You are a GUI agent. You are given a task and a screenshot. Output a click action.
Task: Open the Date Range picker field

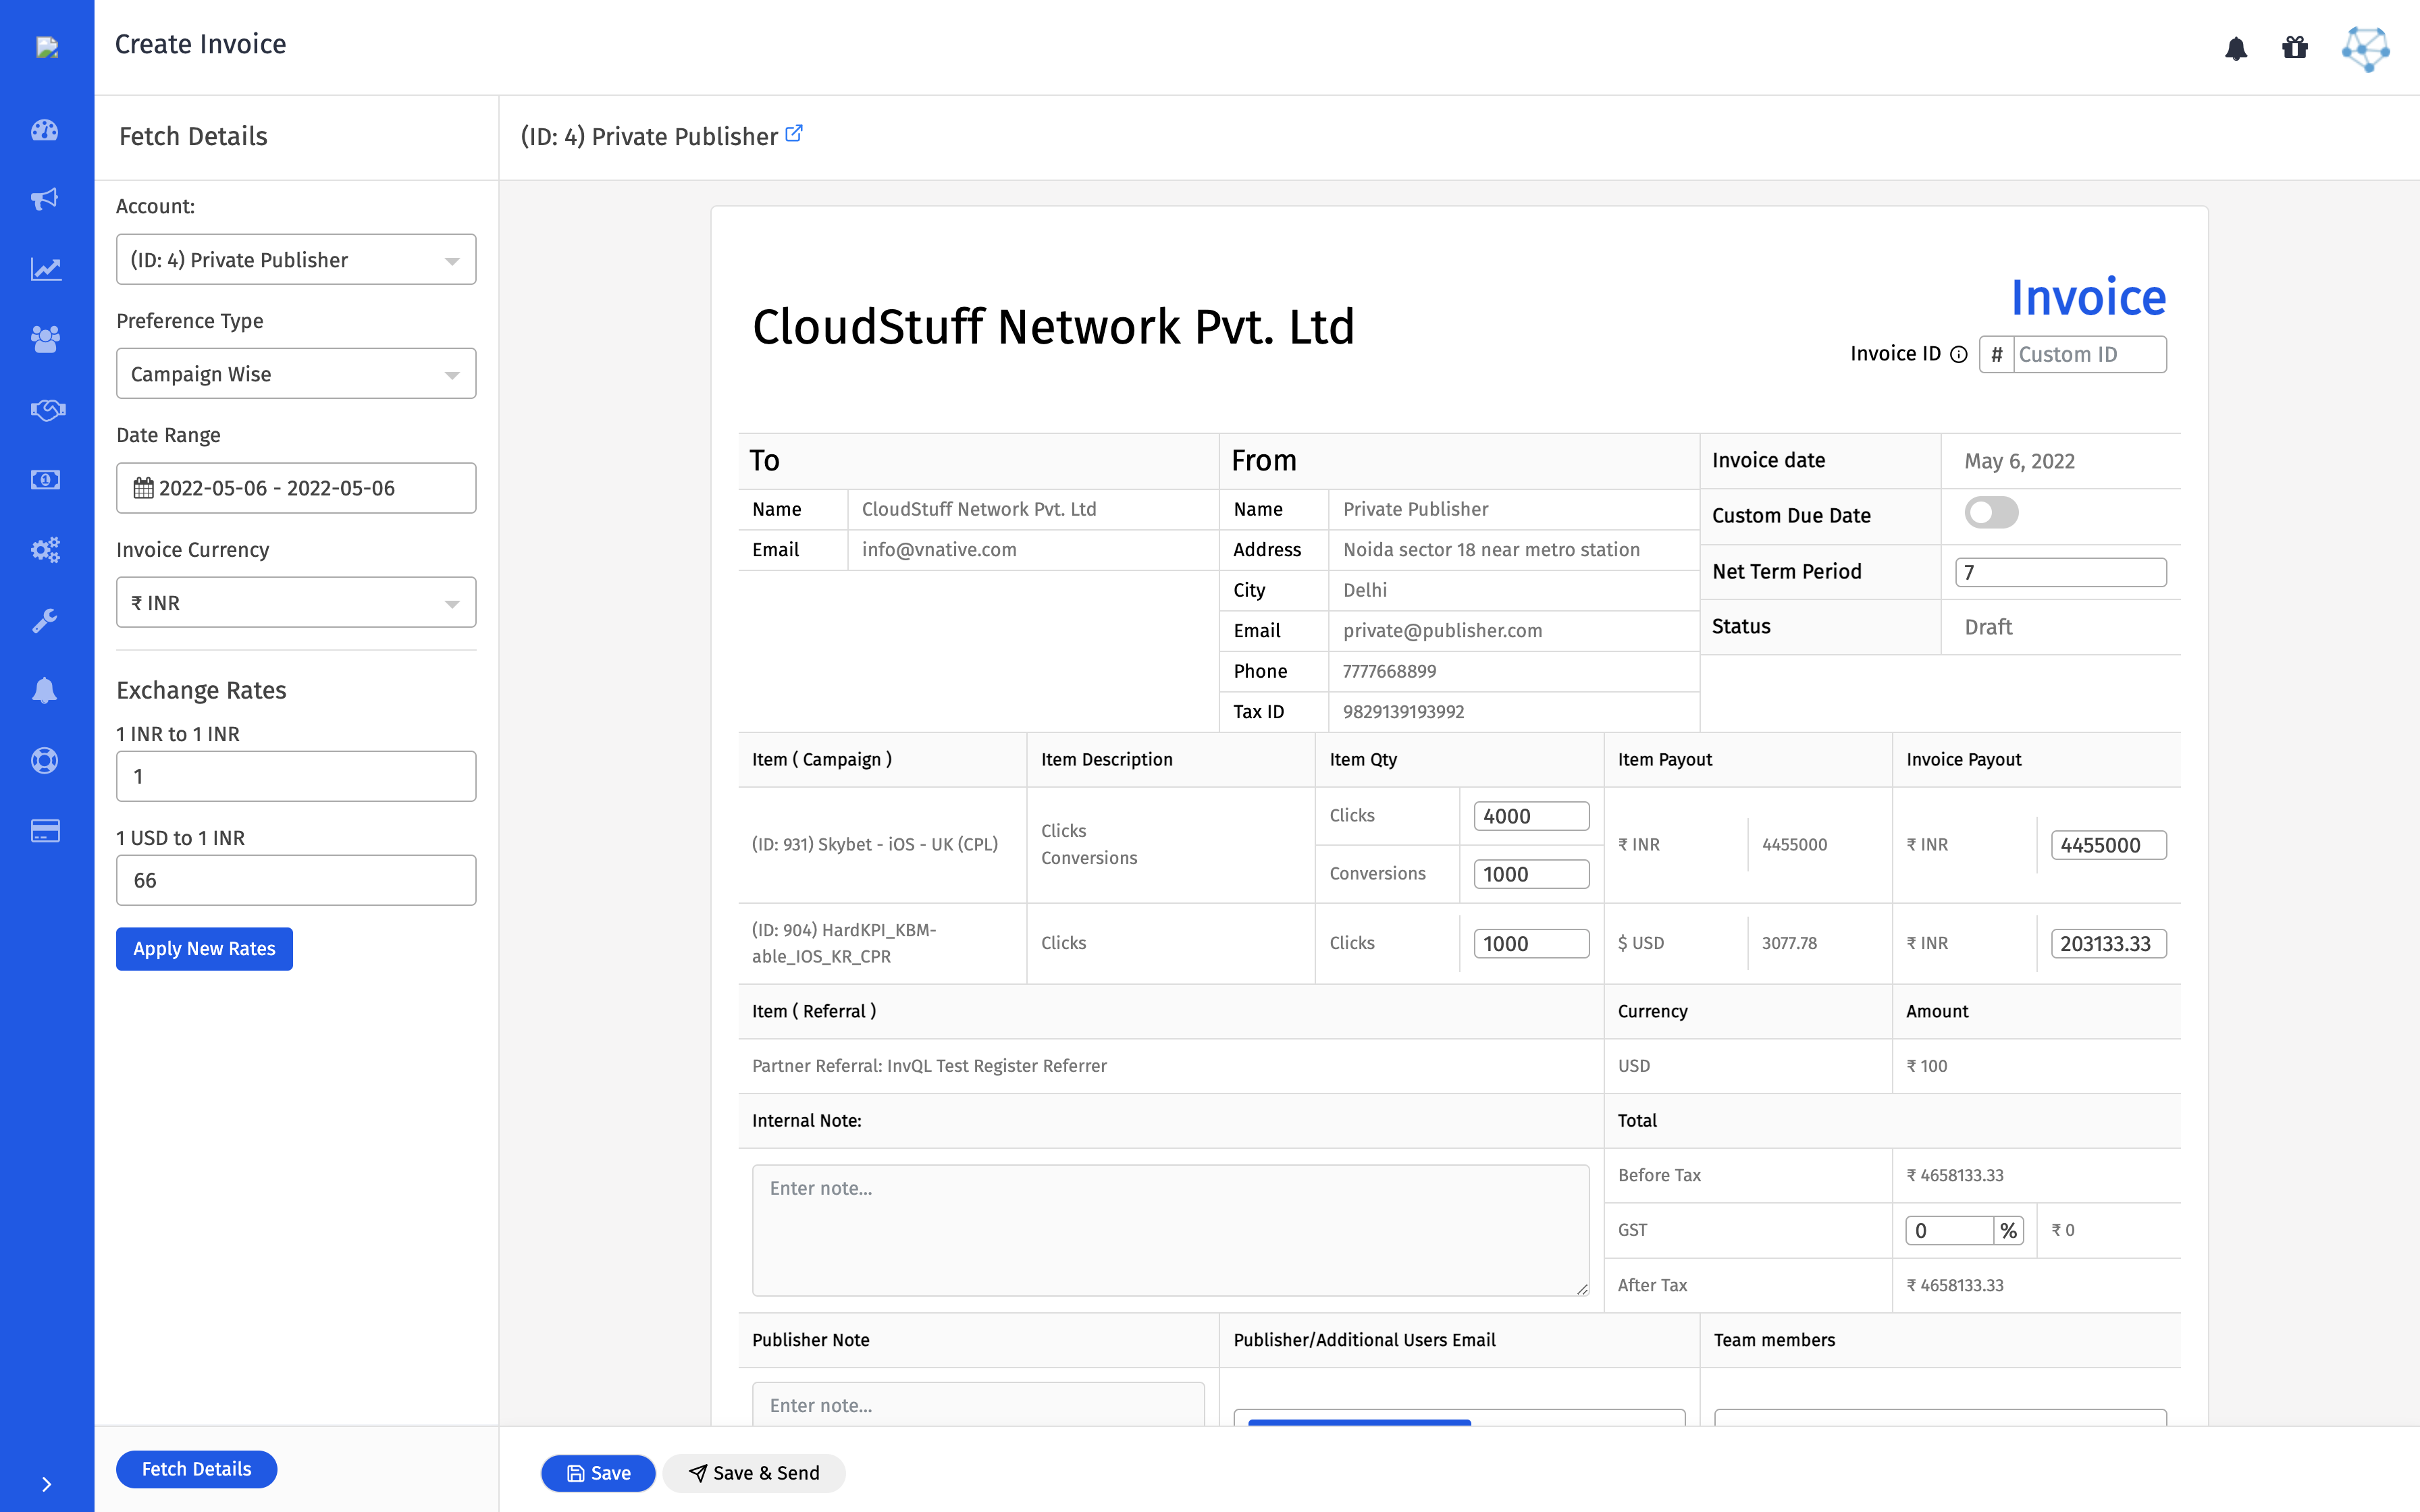[295, 488]
